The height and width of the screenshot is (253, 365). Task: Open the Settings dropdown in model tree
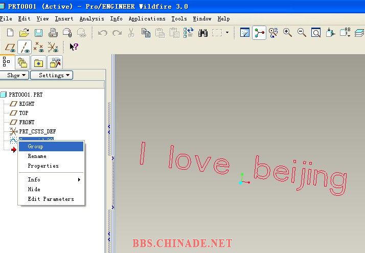52,75
